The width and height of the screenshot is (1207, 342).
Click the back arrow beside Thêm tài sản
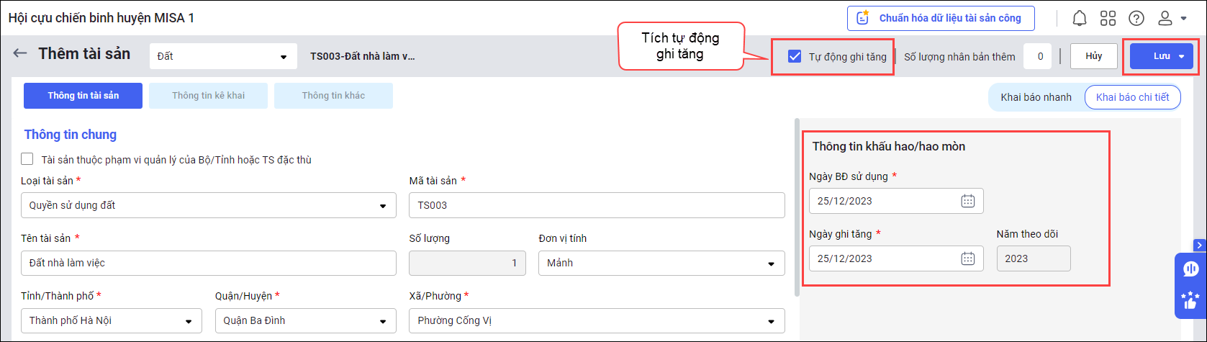coord(20,53)
